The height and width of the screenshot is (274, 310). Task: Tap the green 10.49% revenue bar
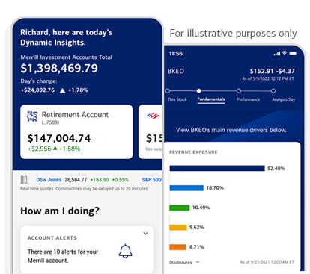pos(180,208)
